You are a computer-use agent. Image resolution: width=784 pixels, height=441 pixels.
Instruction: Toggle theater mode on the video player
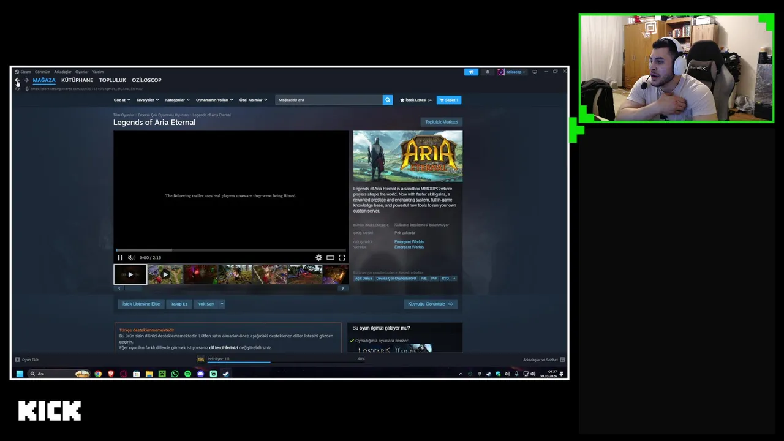[x=330, y=258]
